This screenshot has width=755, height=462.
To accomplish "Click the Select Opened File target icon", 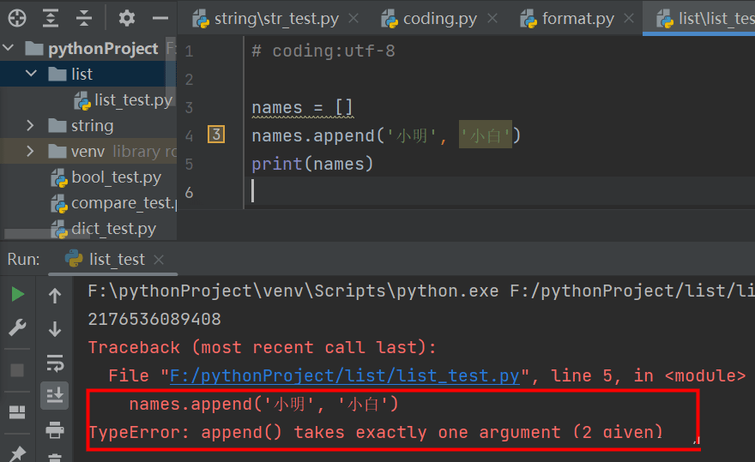I will point(17,18).
